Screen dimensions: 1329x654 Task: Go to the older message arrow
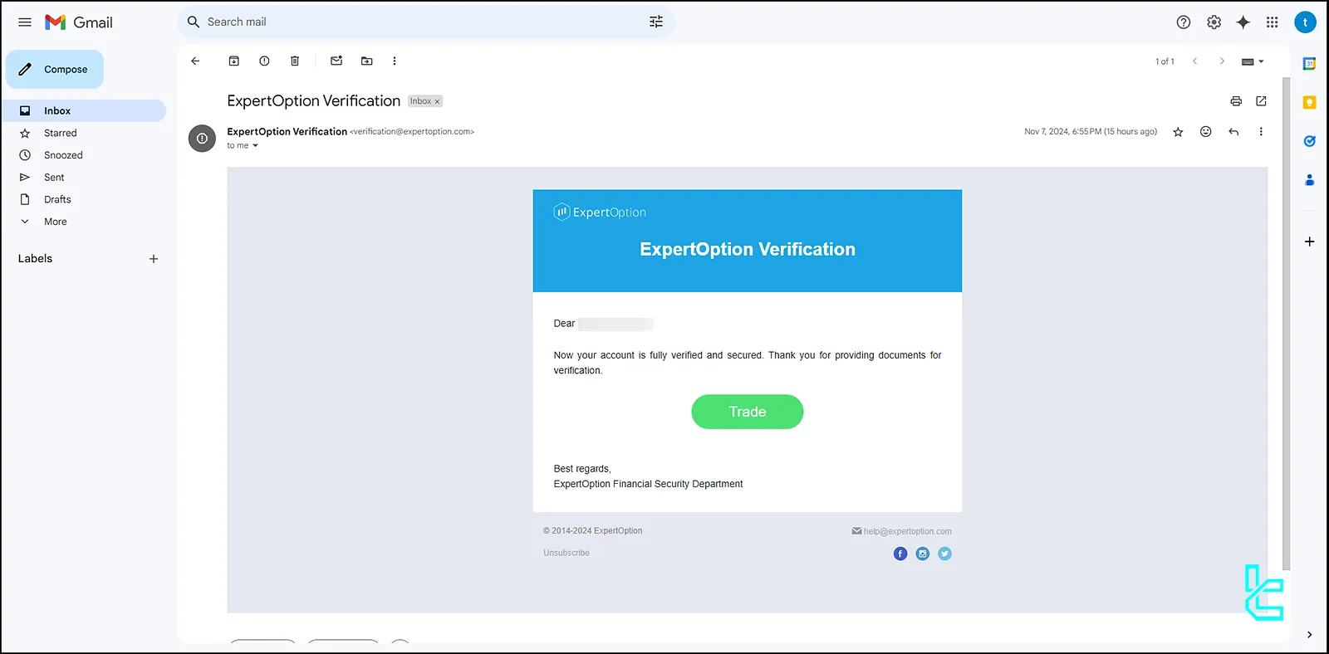coord(1222,61)
